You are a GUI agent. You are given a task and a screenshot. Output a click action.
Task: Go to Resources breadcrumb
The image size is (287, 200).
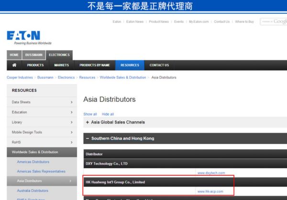87,78
